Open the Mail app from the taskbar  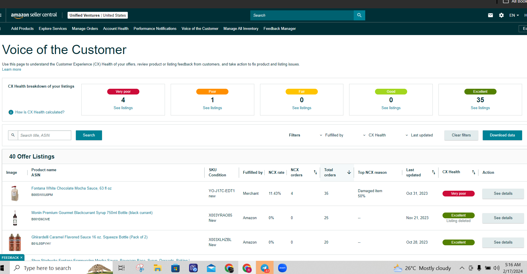pos(211,268)
